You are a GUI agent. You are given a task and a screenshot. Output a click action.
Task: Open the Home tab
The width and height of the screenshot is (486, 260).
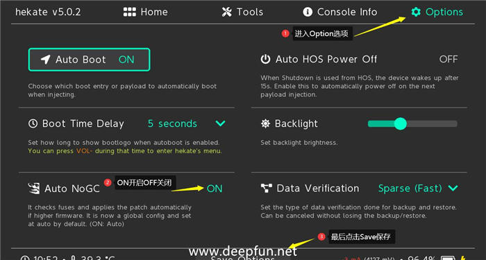[145, 12]
